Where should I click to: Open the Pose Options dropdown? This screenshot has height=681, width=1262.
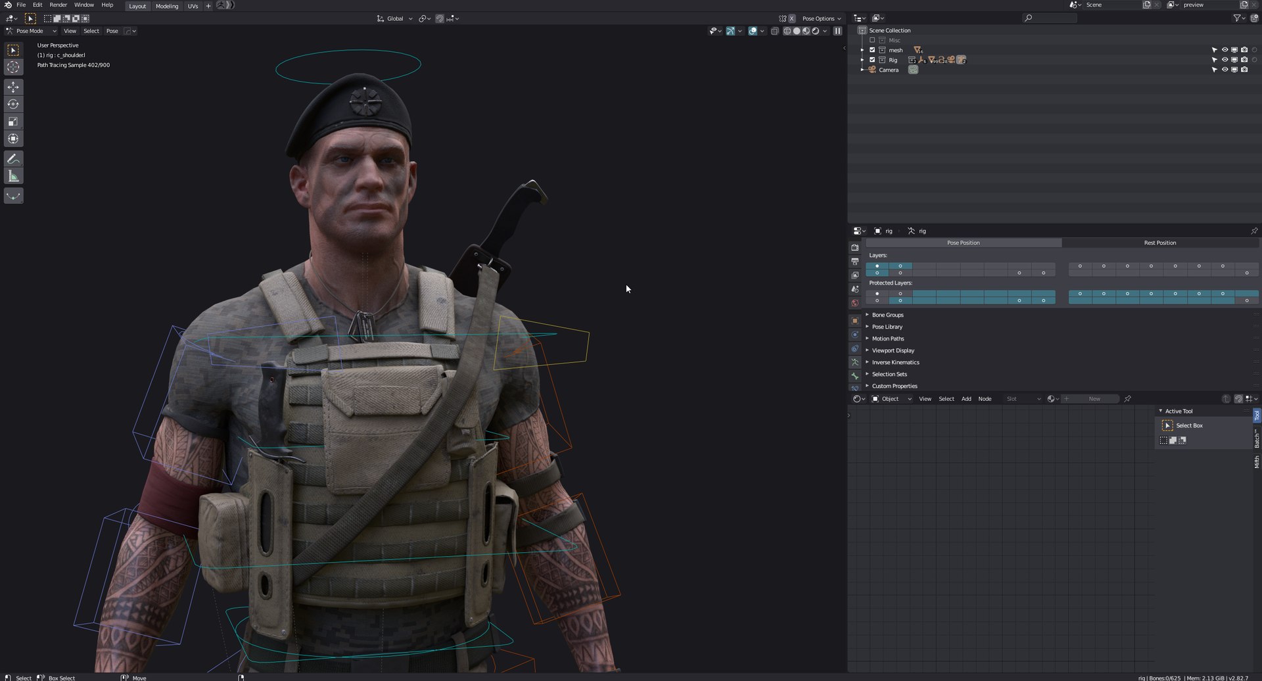pos(822,18)
